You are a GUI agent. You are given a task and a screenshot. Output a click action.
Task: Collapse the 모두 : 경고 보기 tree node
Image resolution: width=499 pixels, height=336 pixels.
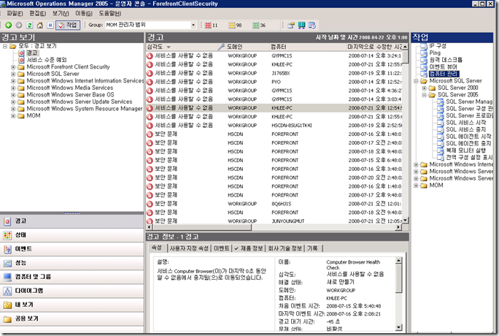click(x=5, y=46)
